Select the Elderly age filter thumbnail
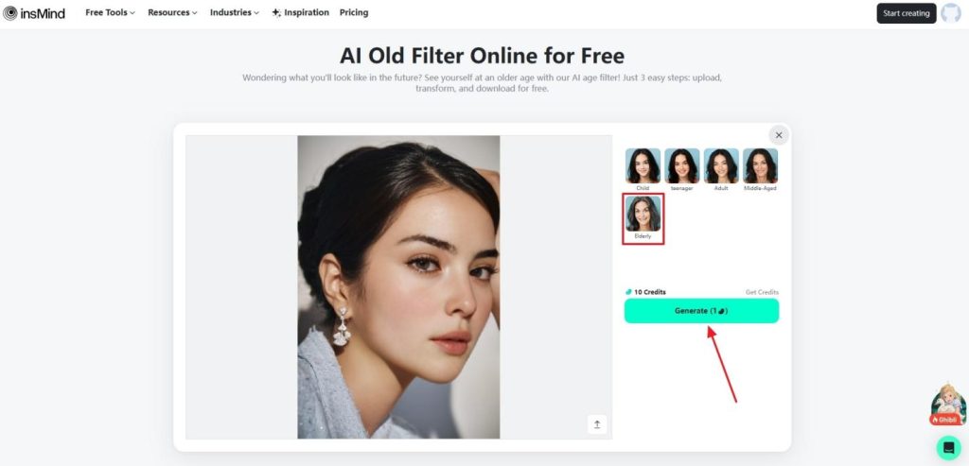 [x=643, y=214]
